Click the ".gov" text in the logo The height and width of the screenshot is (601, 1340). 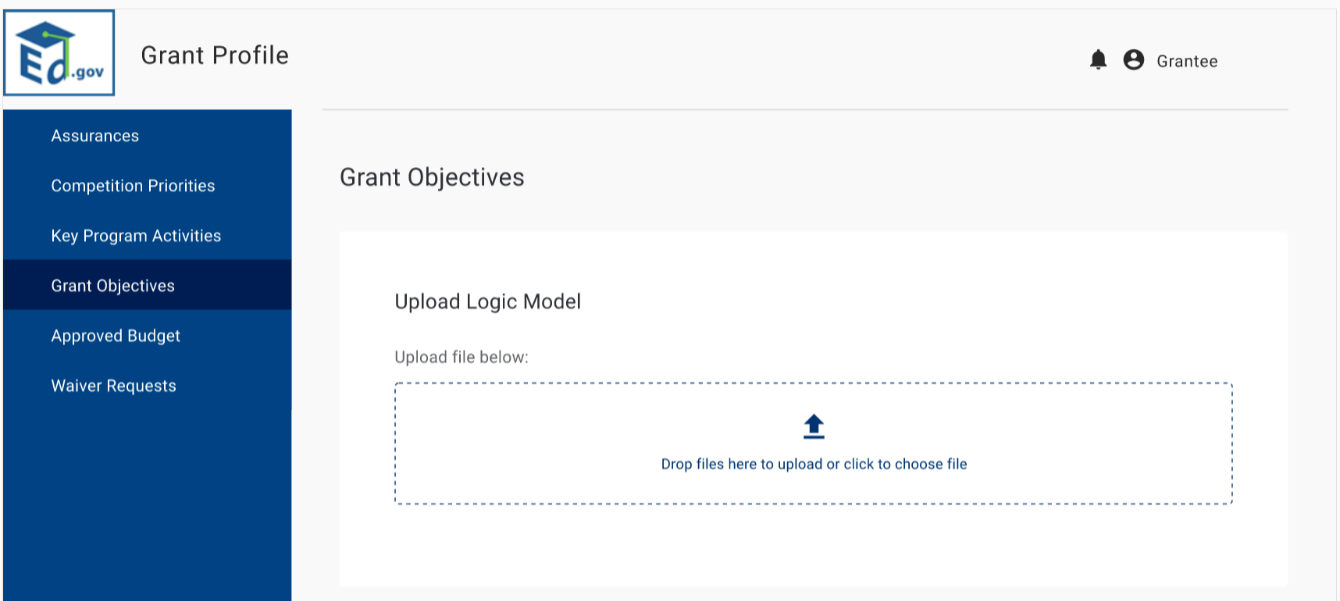click(87, 73)
